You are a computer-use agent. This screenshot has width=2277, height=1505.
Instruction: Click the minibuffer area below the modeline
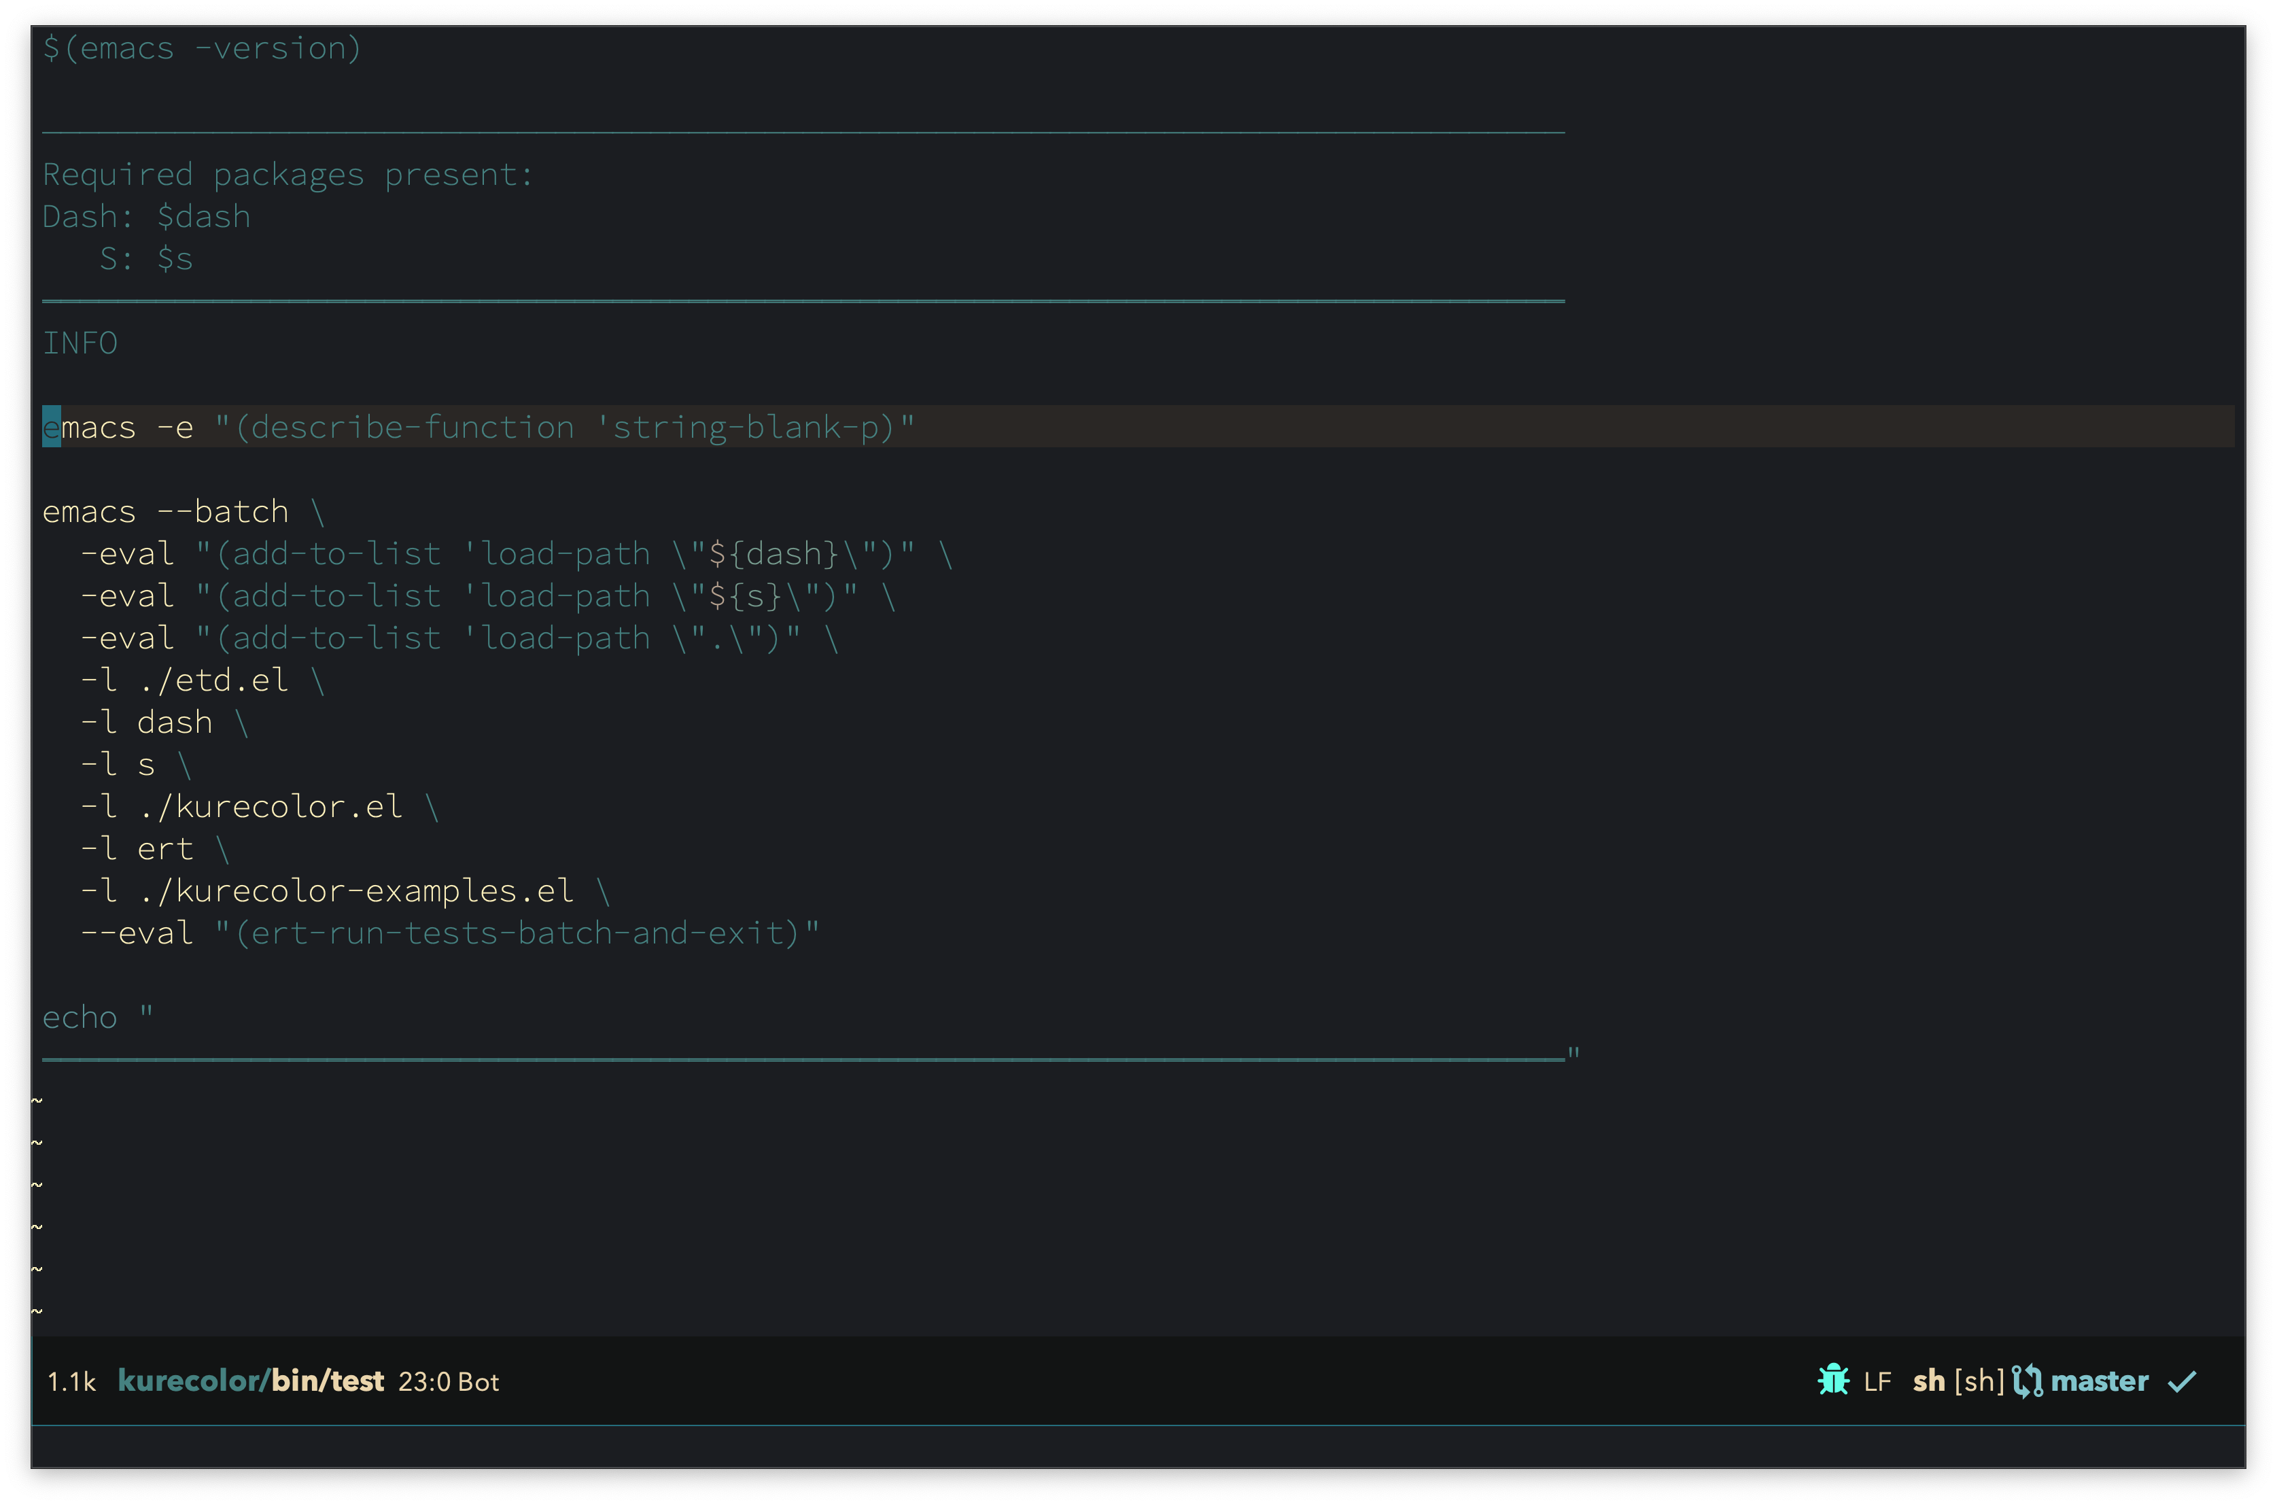coord(1138,1447)
